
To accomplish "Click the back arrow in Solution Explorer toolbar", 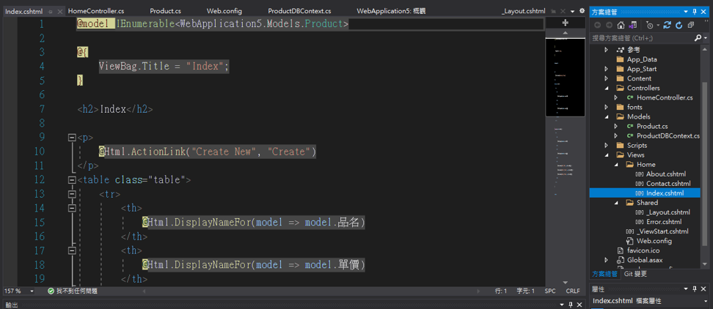I will (597, 26).
